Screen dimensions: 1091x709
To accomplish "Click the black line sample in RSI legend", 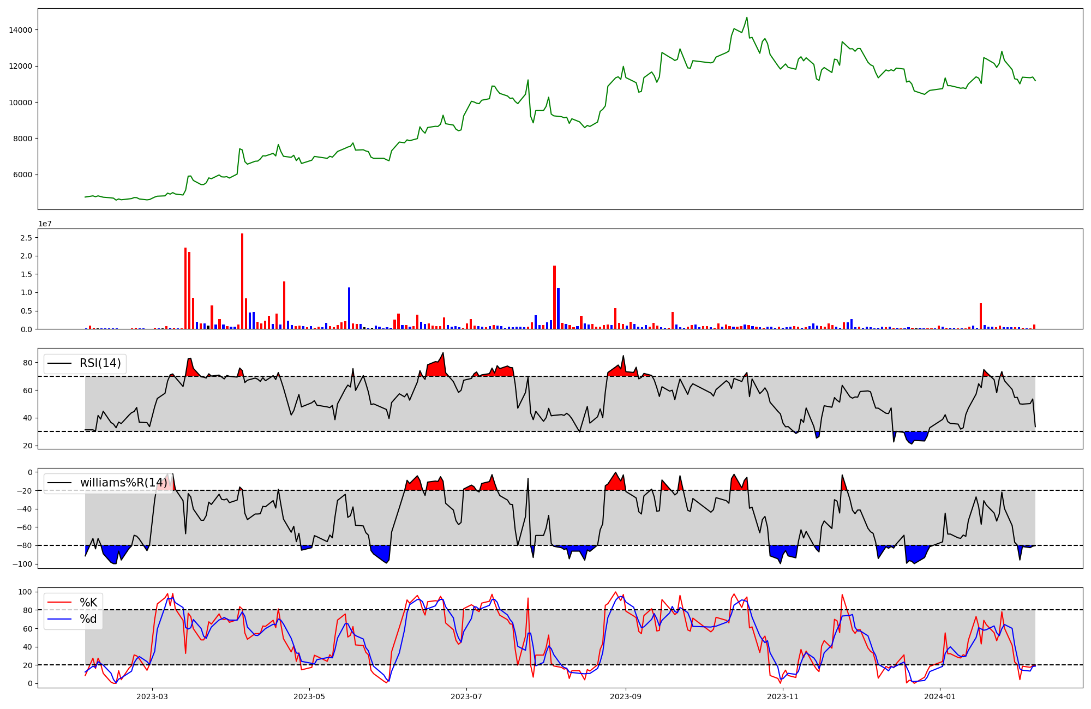I will (60, 363).
